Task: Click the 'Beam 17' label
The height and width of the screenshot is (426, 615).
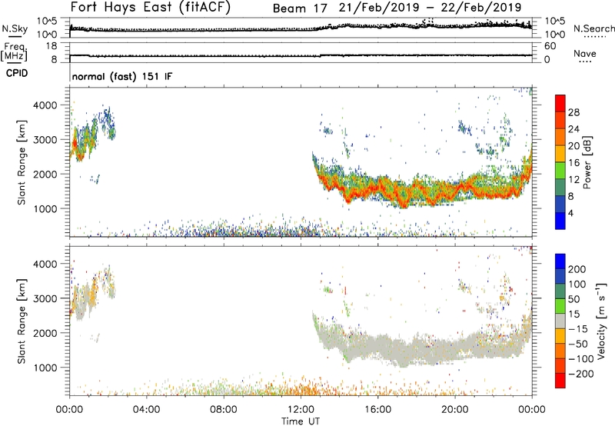Action: click(x=300, y=8)
